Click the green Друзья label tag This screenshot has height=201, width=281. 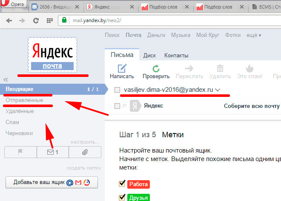(138, 198)
